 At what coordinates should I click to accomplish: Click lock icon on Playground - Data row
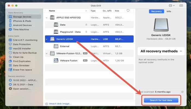pyautogui.click(x=86, y=32)
